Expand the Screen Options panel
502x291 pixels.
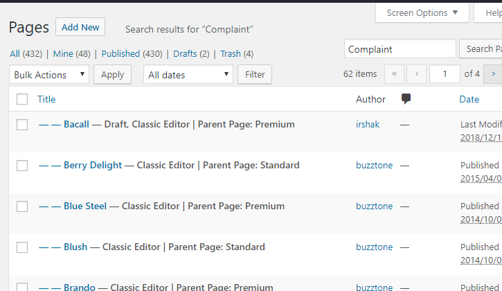tap(422, 12)
